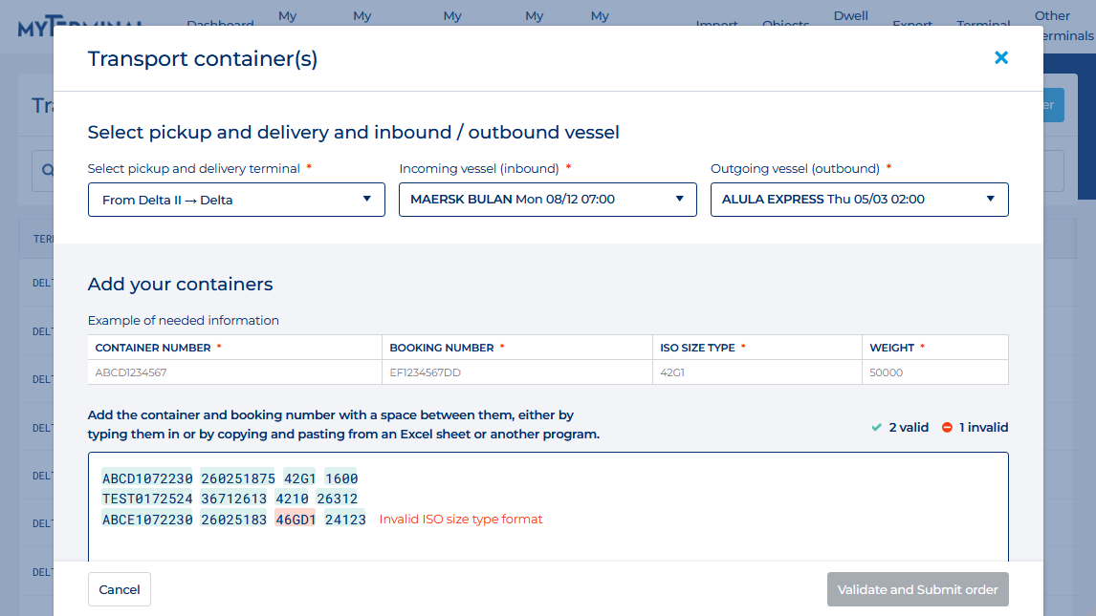Click Validate and Submit order
Viewport: 1096px width, 616px height.
(917, 589)
